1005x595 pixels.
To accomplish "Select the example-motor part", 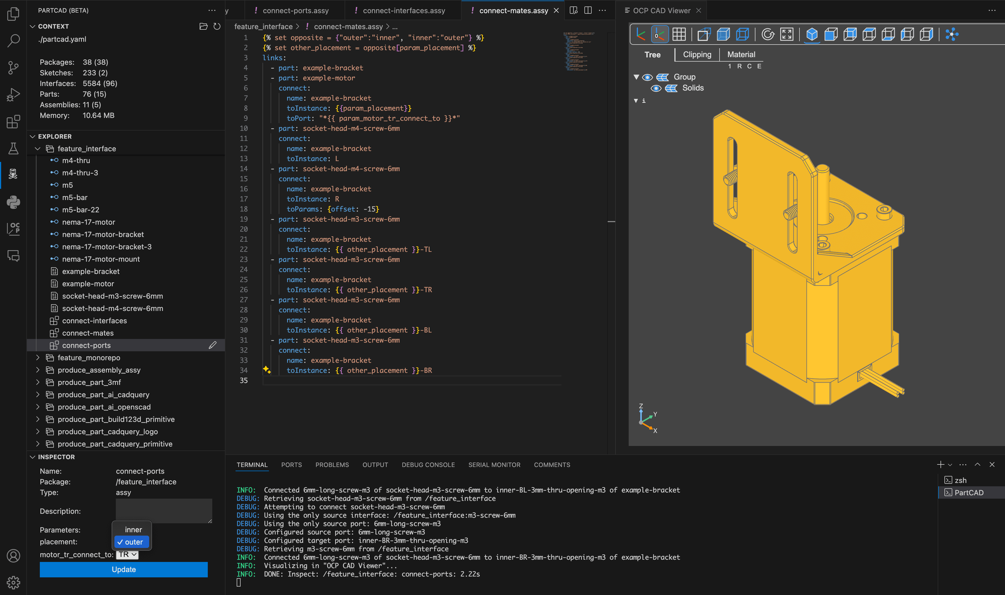I will point(88,284).
